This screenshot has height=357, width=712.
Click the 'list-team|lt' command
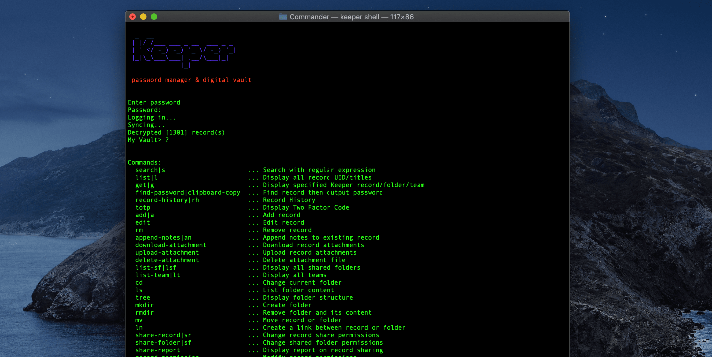[157, 275]
